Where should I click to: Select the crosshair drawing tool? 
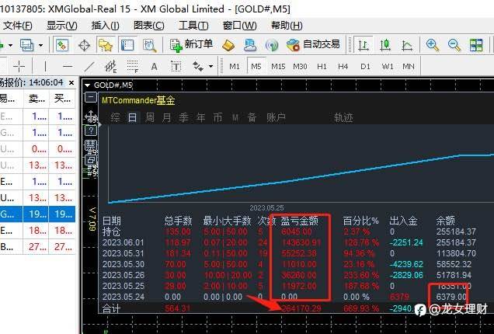point(19,67)
